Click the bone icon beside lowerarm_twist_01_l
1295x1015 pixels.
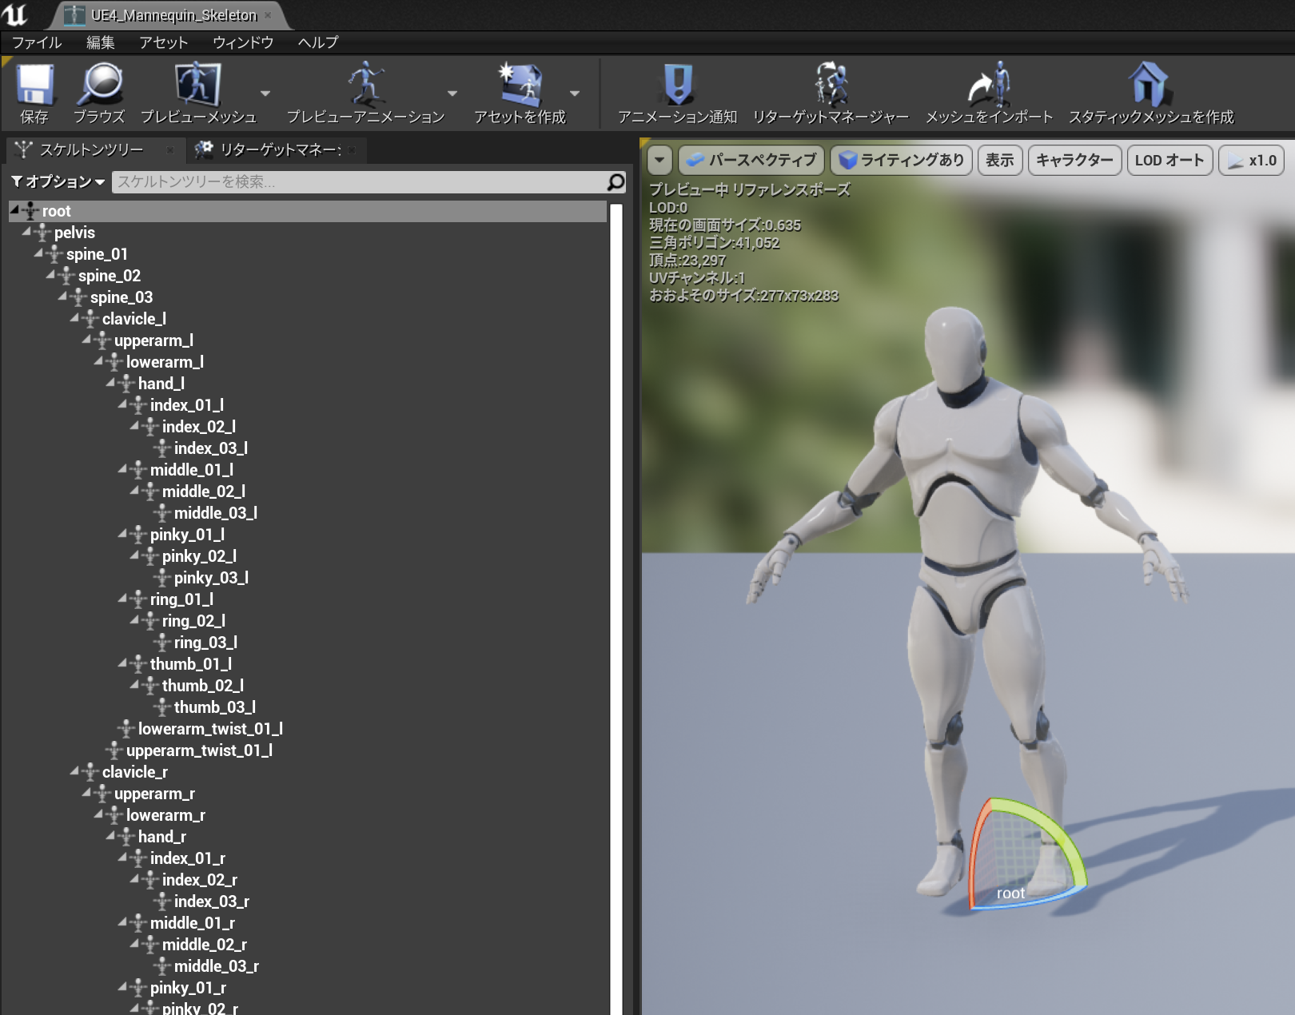[x=126, y=729]
